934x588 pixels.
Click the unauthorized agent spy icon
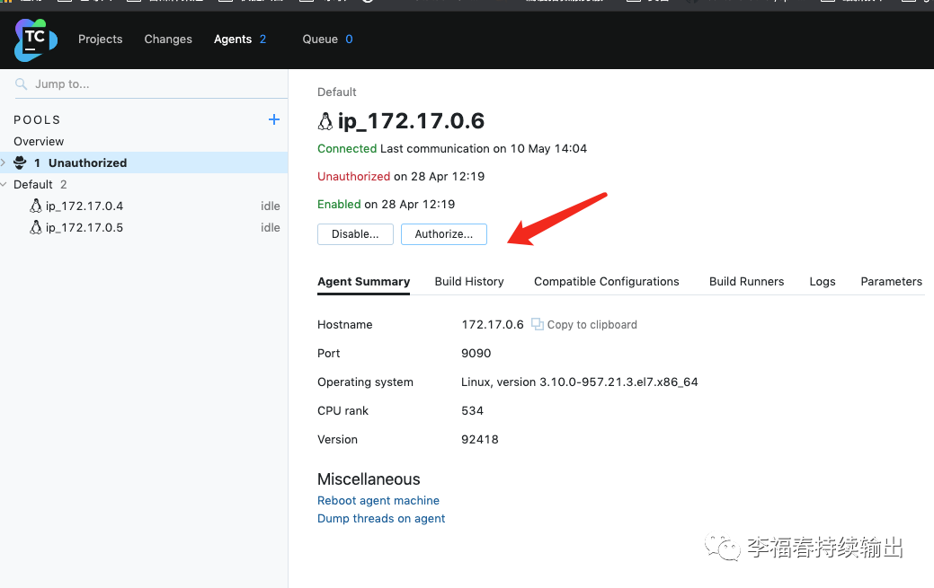(21, 162)
